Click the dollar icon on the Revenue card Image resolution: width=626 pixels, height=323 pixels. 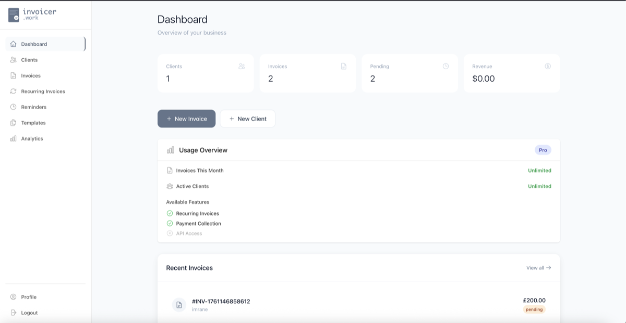tap(547, 66)
